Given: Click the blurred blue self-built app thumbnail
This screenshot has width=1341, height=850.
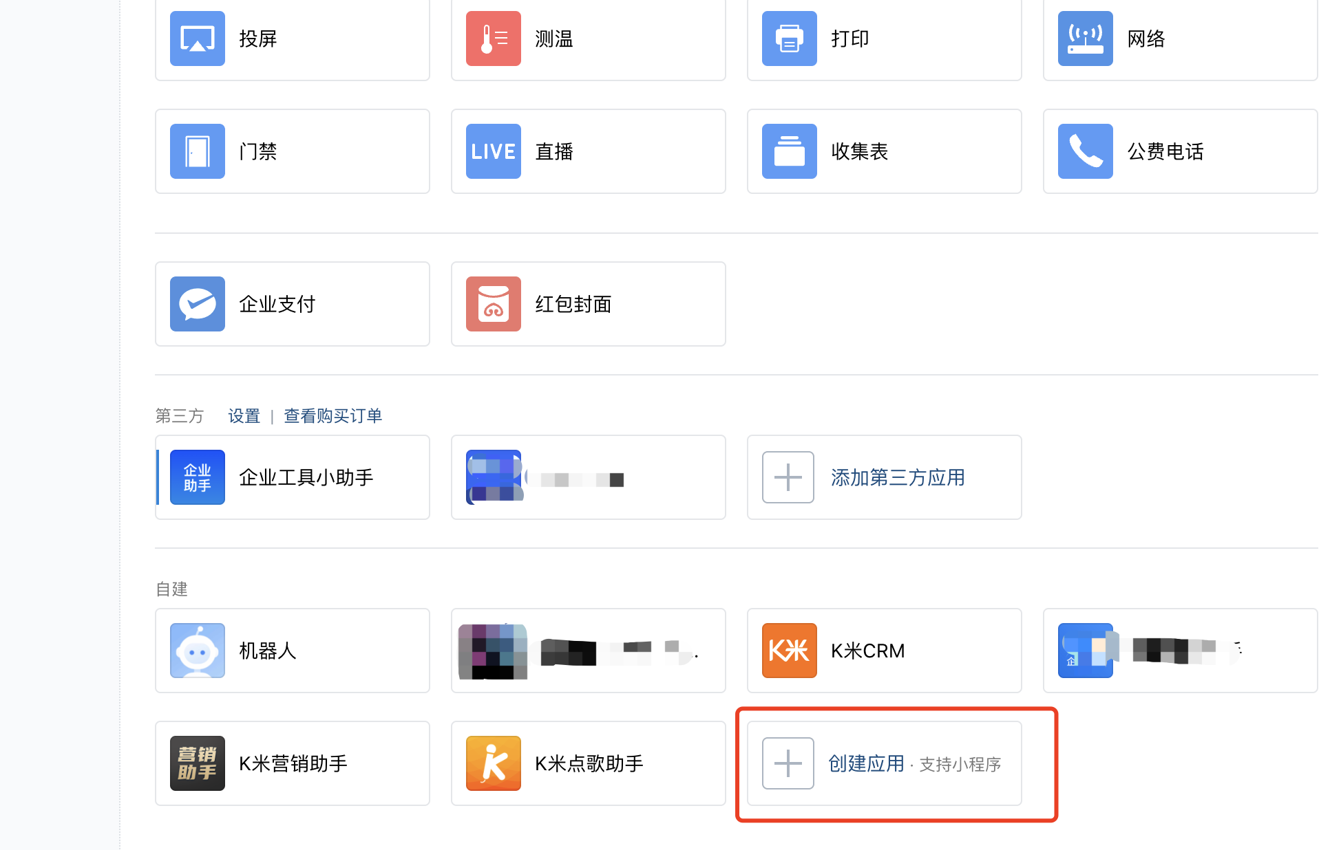Looking at the screenshot, I should [1085, 651].
